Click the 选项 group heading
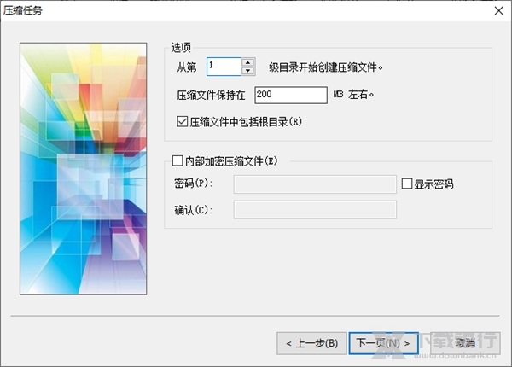 click(x=181, y=46)
